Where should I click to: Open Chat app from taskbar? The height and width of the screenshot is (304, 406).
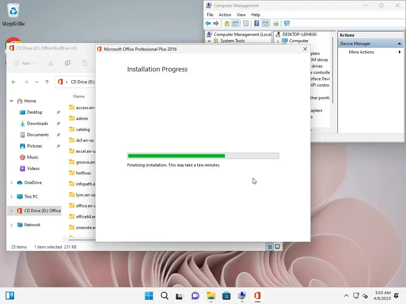pos(195,296)
